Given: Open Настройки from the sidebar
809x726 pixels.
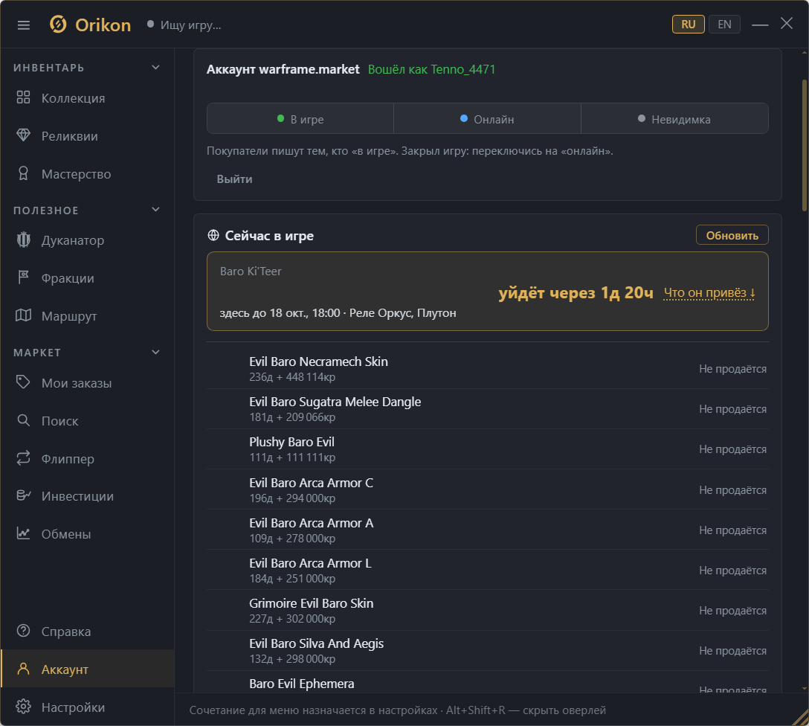Looking at the screenshot, I should tap(88, 707).
